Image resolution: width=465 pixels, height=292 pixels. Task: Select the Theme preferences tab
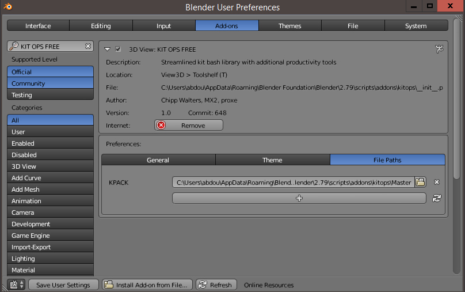click(273, 160)
